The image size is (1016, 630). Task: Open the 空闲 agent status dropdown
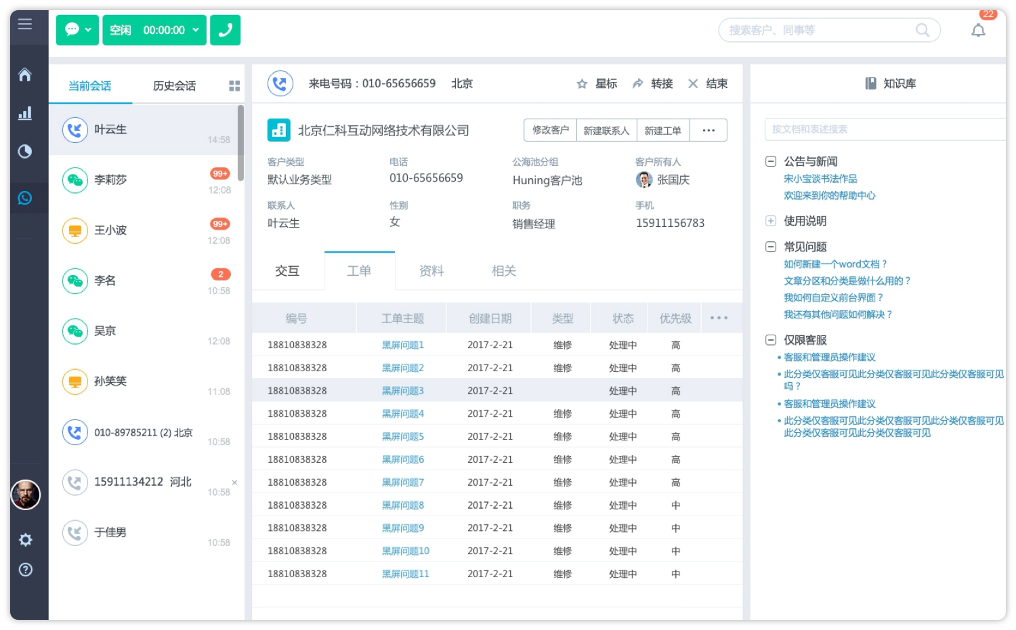tap(154, 30)
